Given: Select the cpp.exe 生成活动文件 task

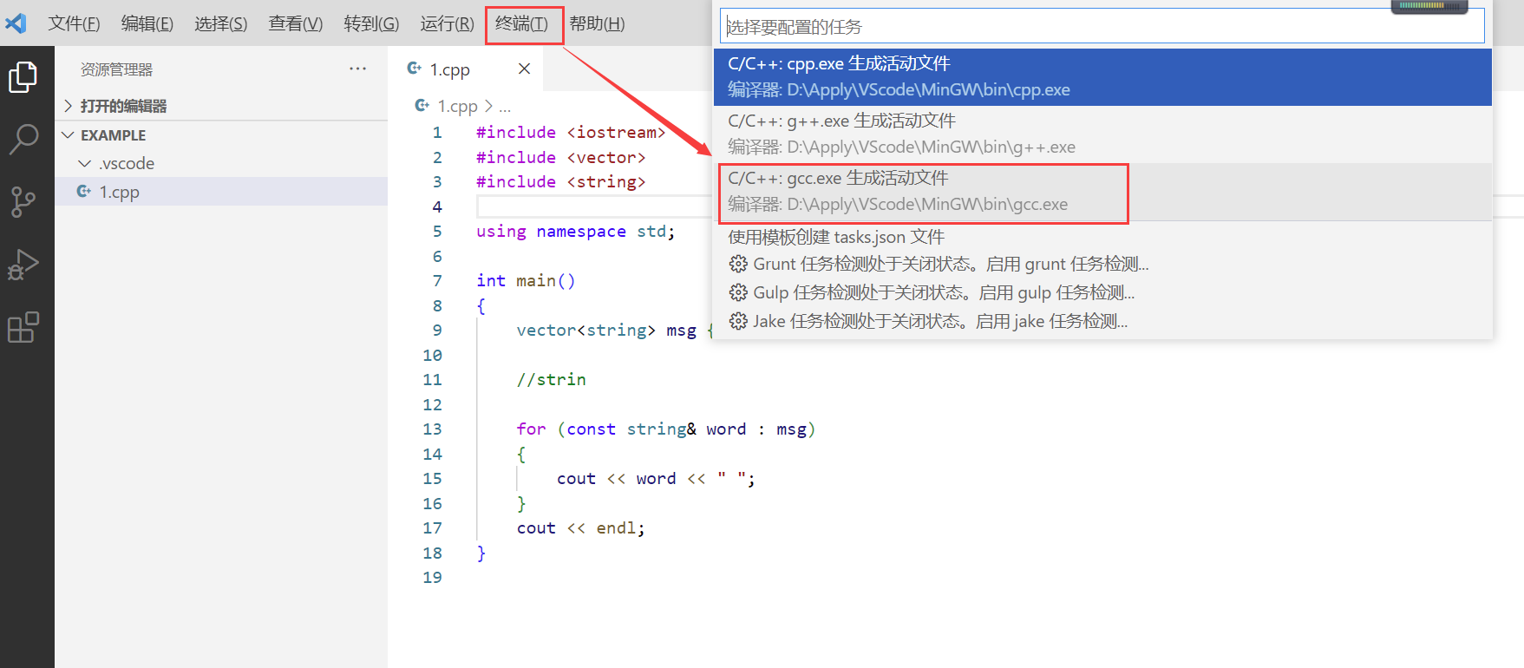Looking at the screenshot, I should 1102,76.
